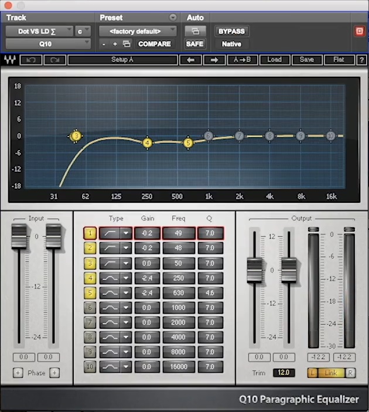This screenshot has height=412, width=369.
Task: Click the redo arrow in Waves toolbar
Action: point(54,60)
